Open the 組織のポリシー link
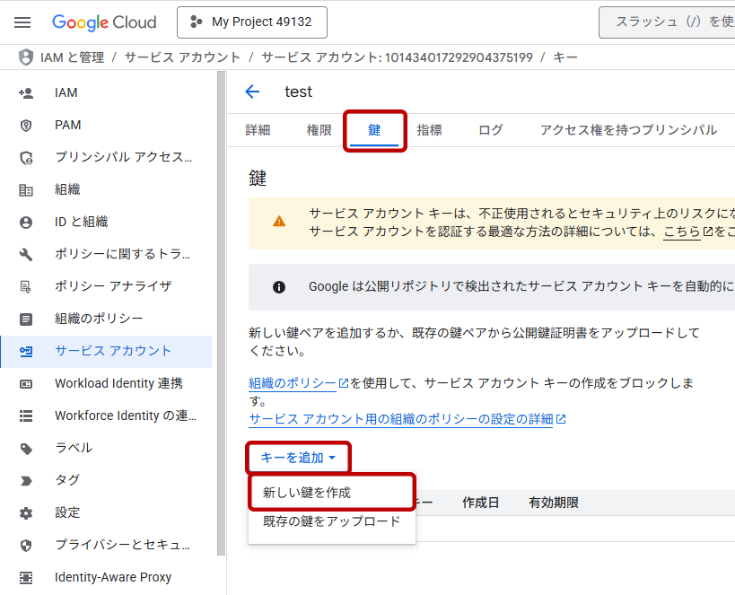 coord(293,383)
